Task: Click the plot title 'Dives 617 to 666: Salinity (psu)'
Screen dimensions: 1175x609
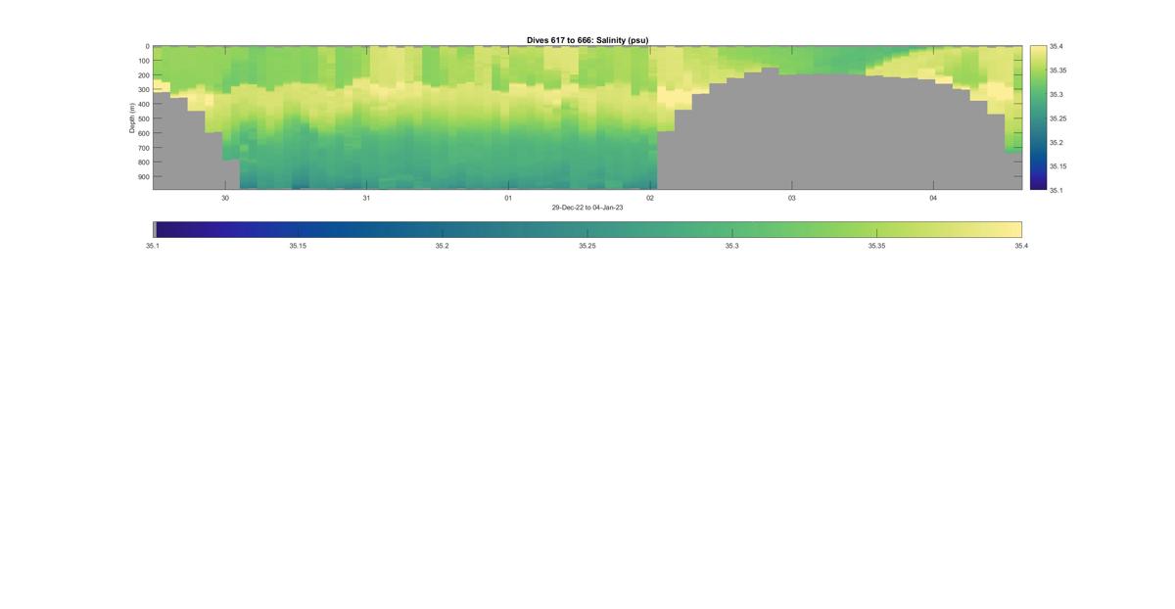Action: pyautogui.click(x=587, y=40)
